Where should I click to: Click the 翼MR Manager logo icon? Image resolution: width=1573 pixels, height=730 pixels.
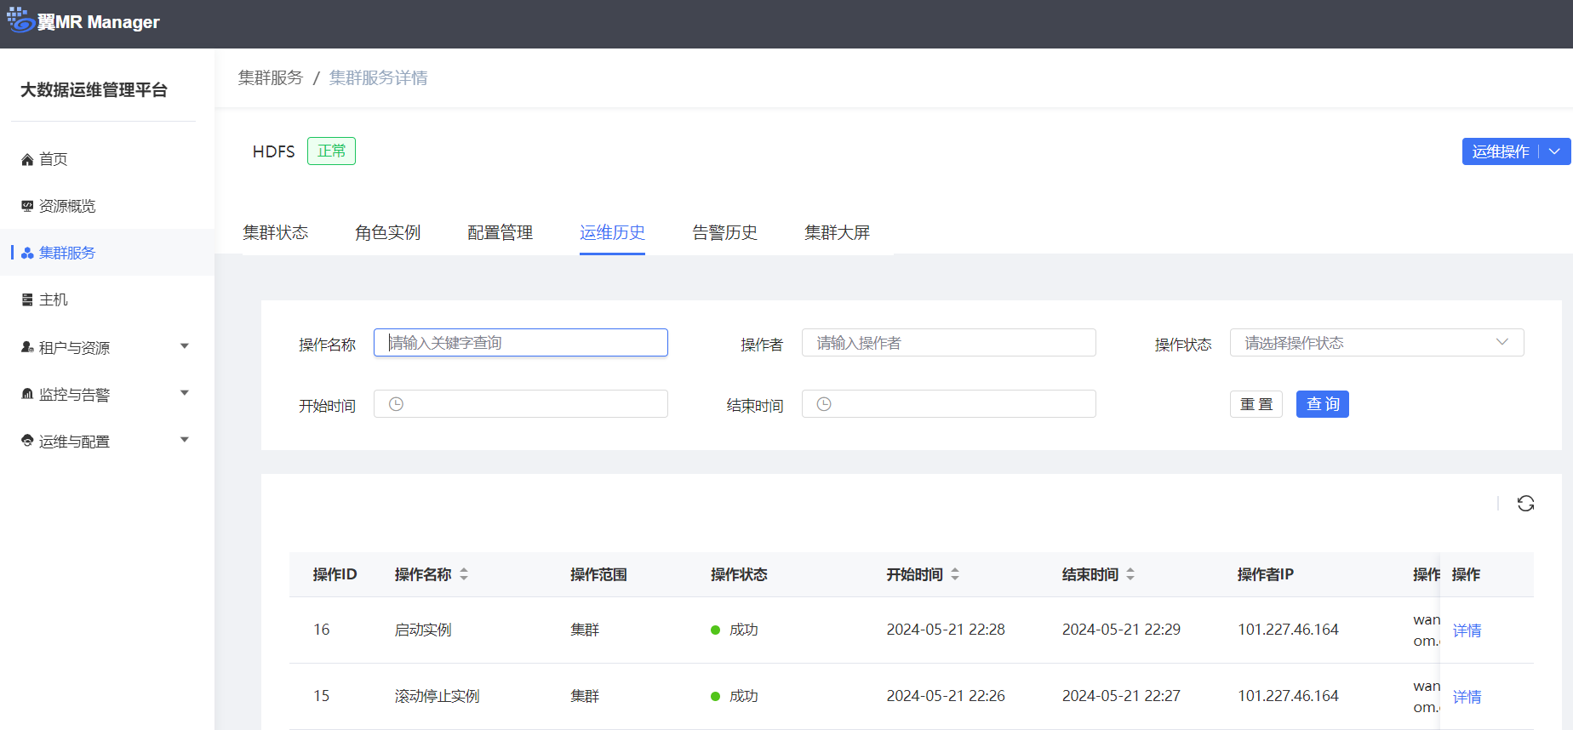20,20
